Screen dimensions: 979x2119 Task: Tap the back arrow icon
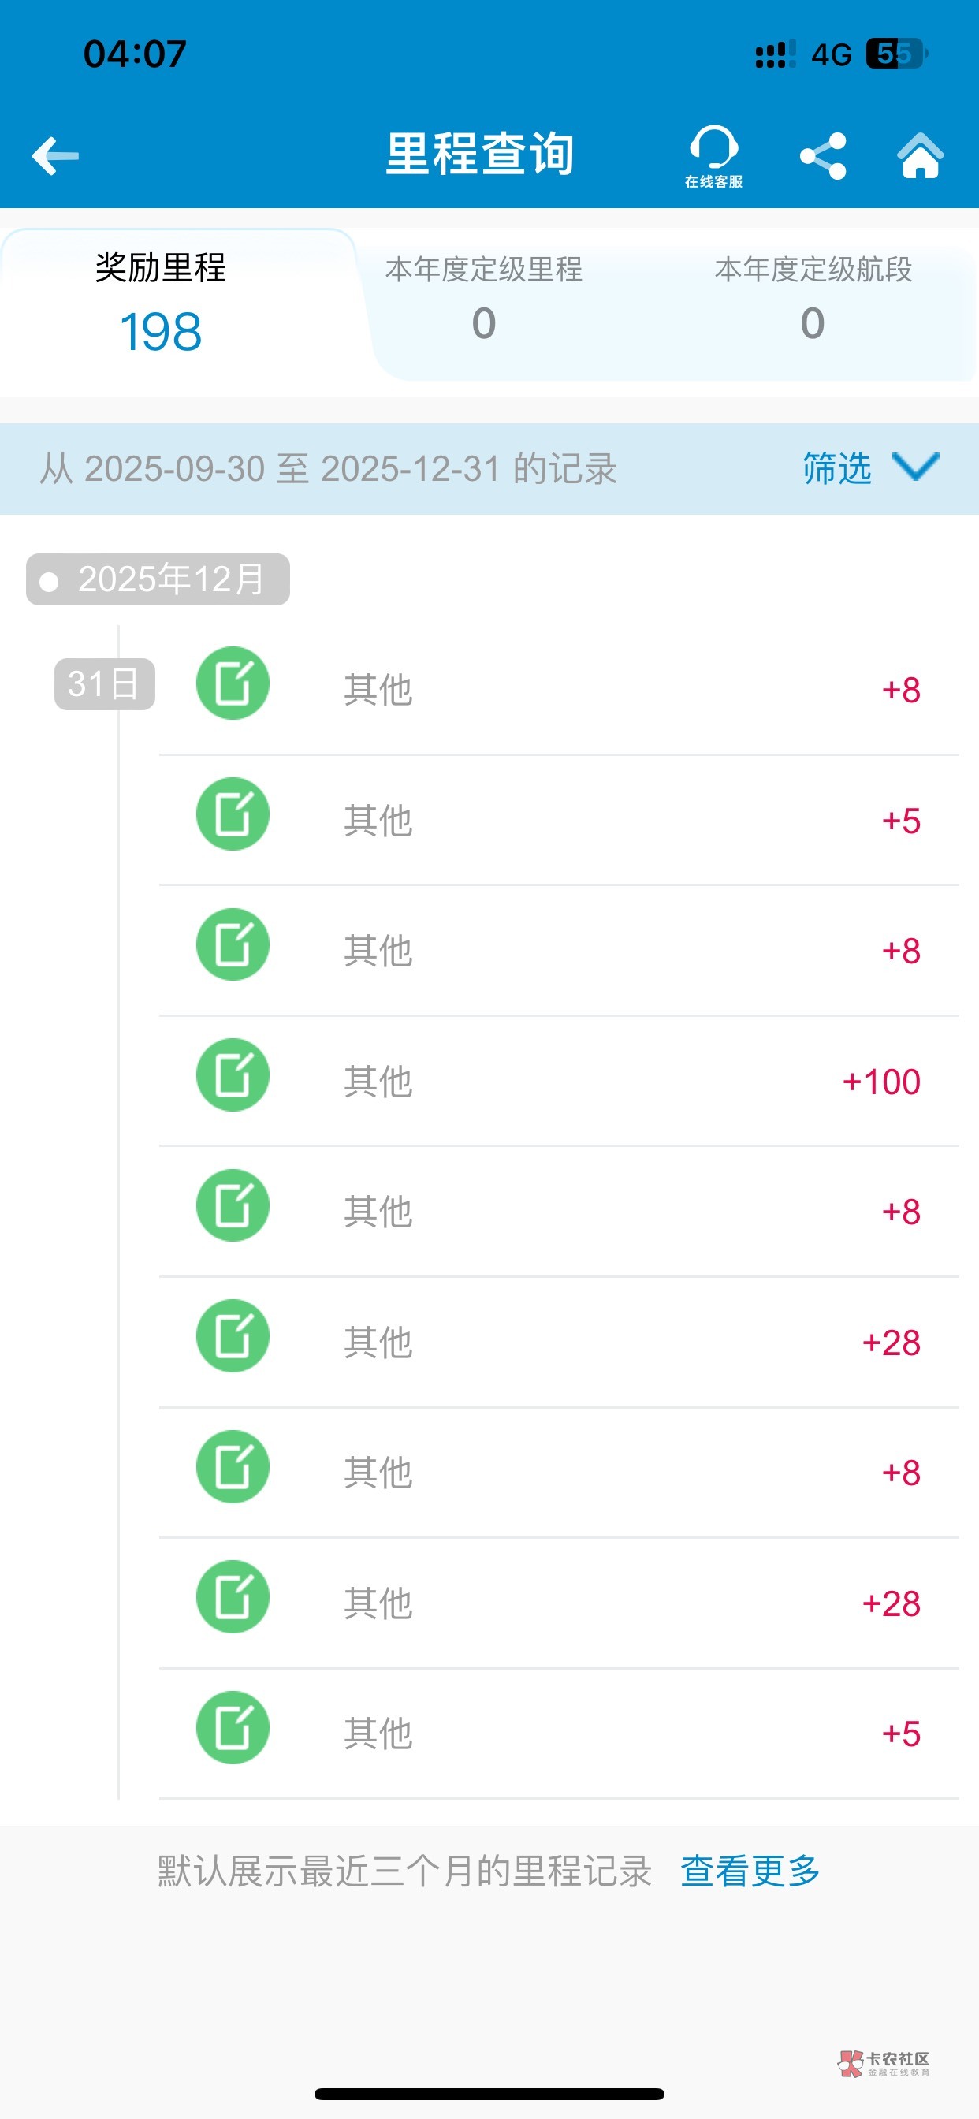[x=55, y=155]
